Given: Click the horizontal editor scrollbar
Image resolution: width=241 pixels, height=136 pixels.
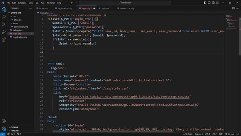Looking at the screenshot, I should click(x=113, y=131).
